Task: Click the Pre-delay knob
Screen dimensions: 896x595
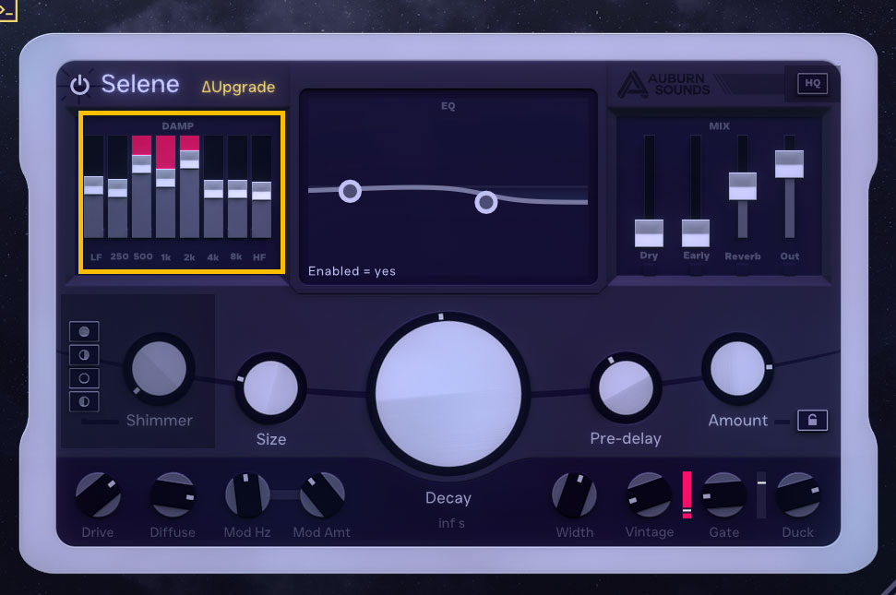Action: [626, 387]
